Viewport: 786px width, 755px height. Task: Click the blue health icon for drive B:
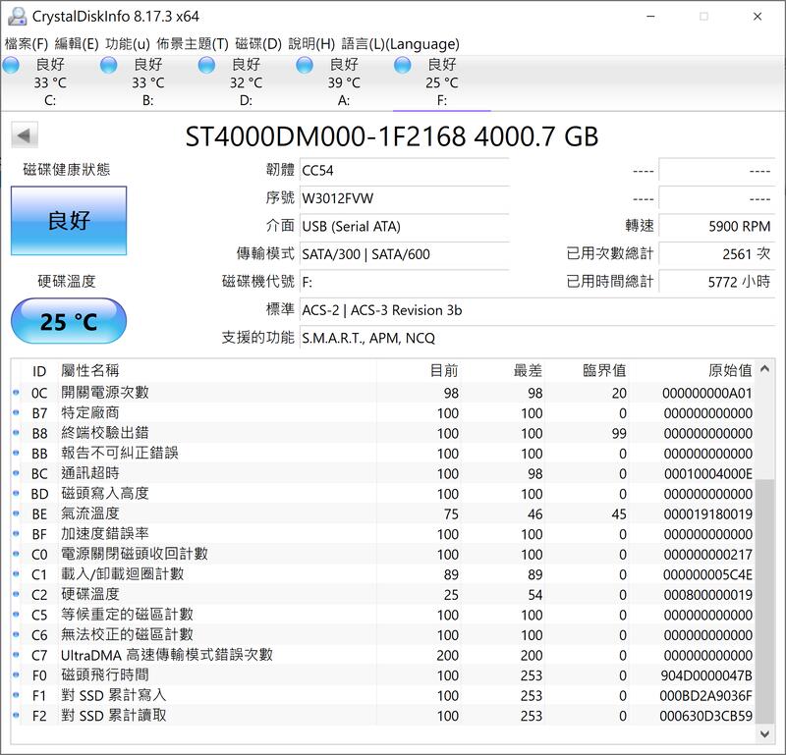pos(108,65)
